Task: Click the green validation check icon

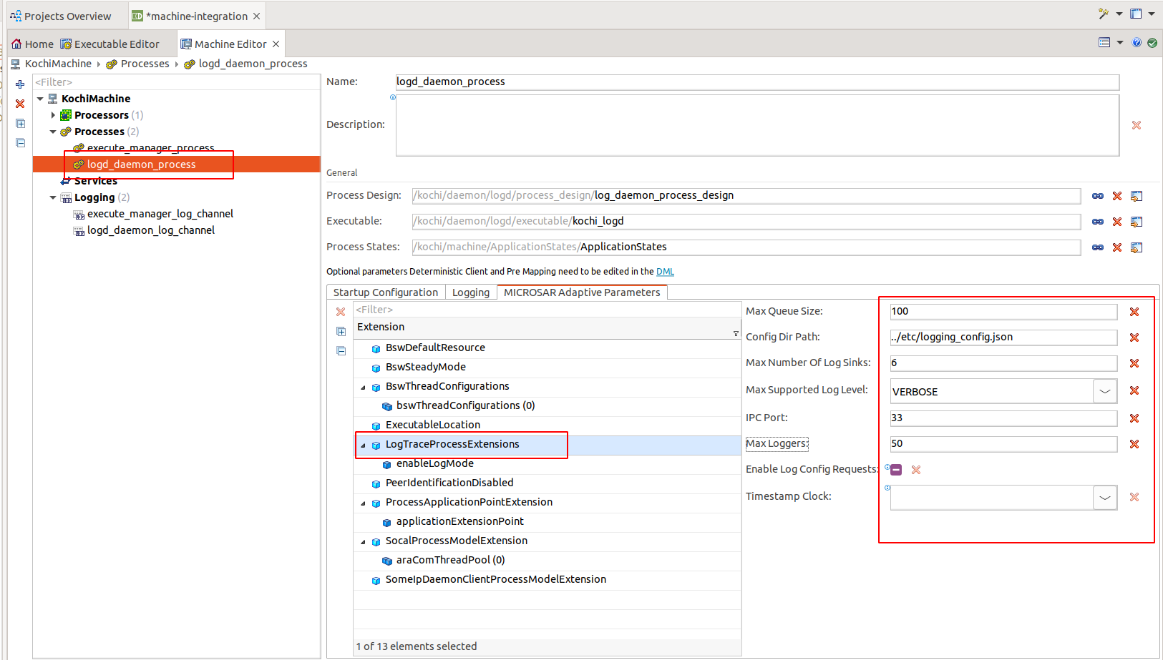Action: coord(1152,43)
